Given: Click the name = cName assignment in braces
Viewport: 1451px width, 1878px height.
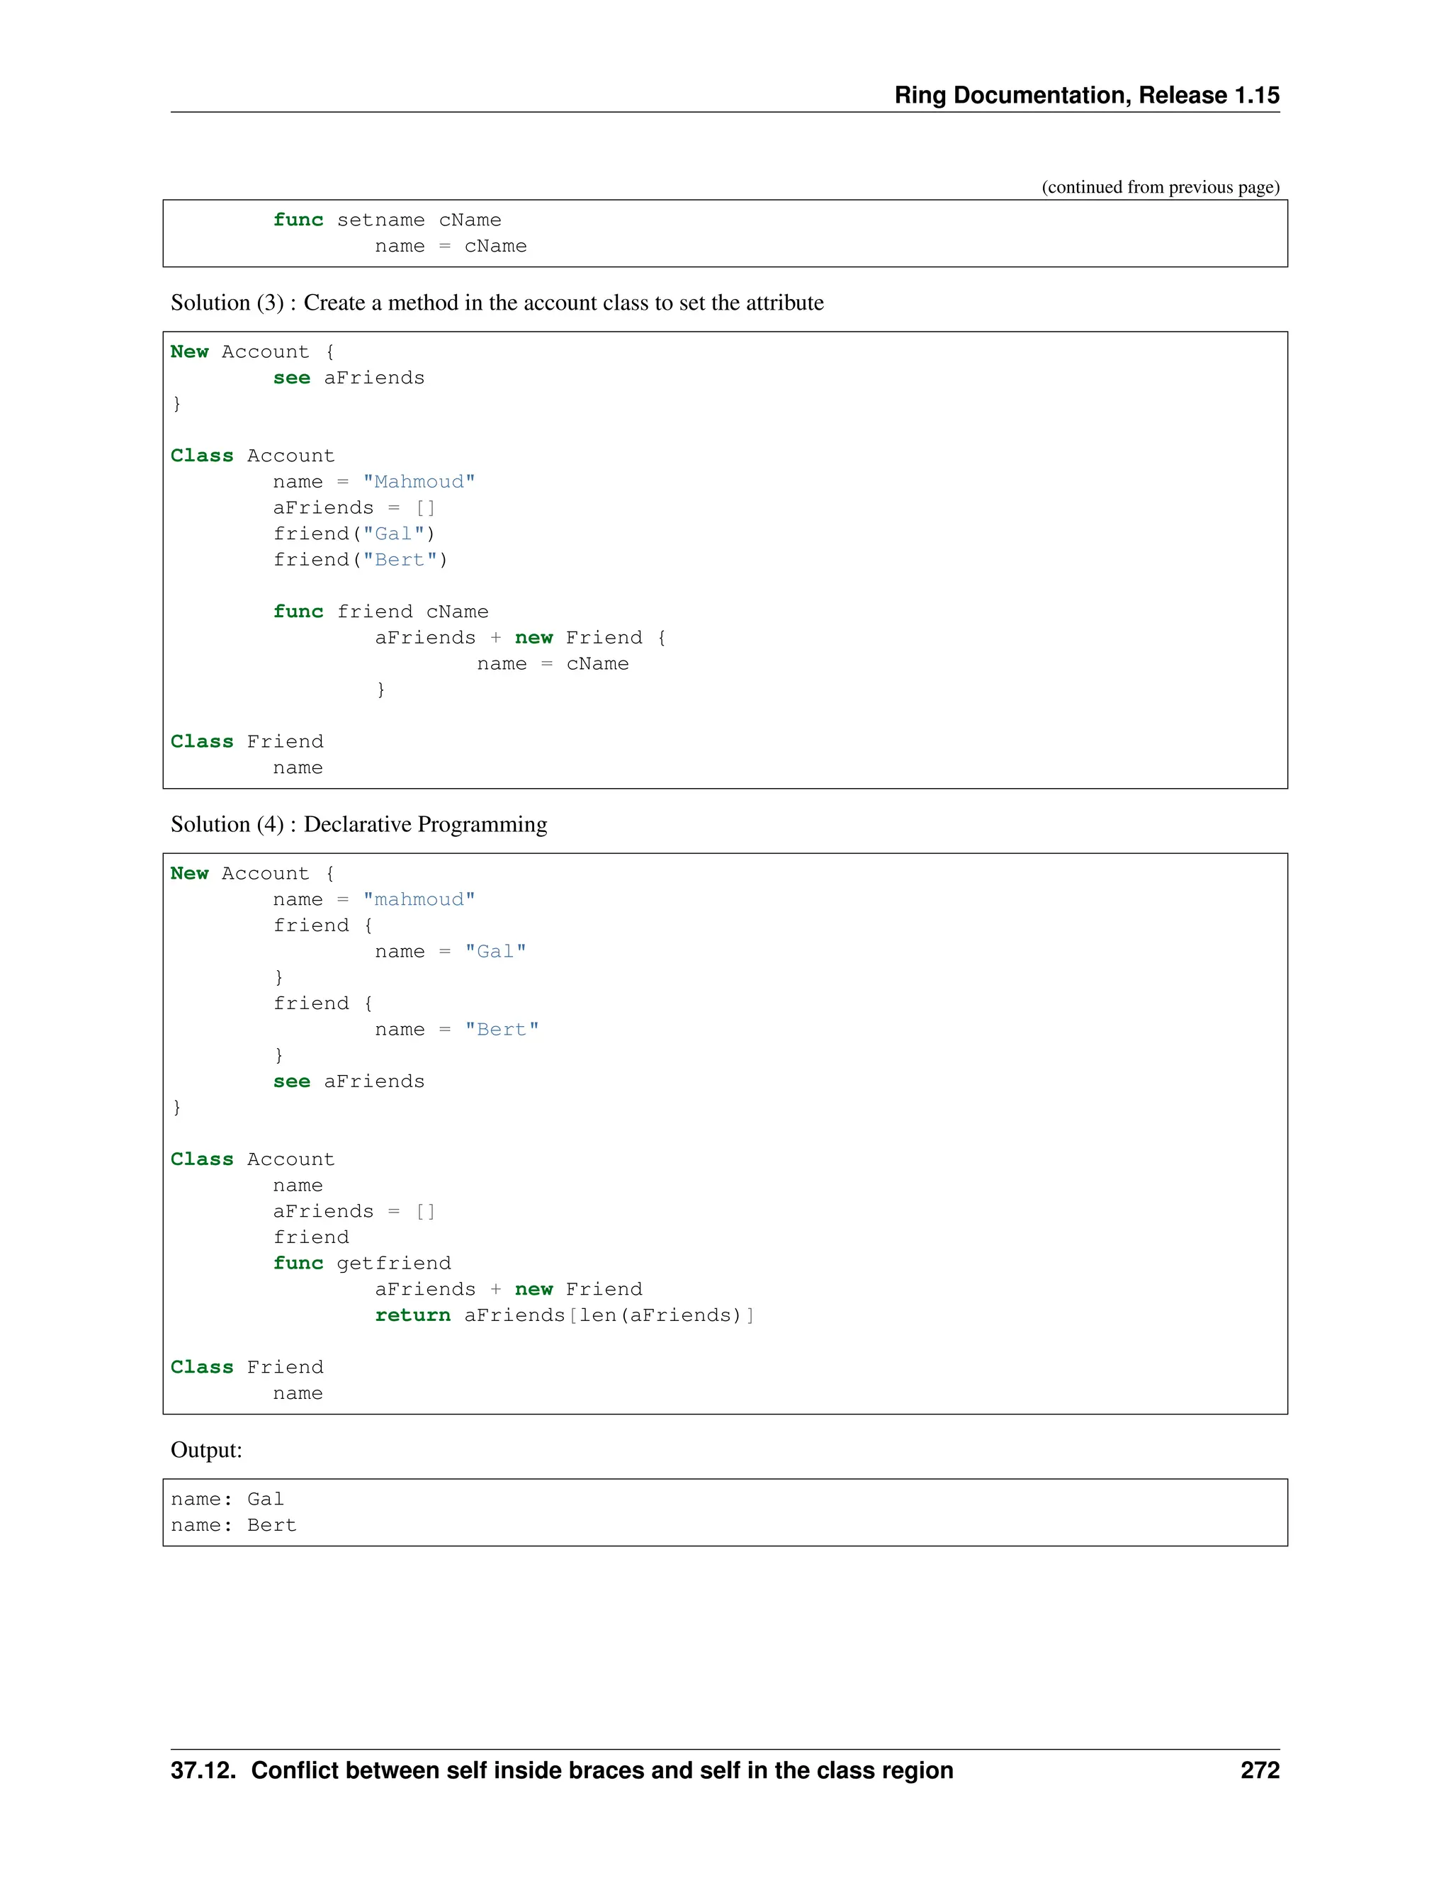Looking at the screenshot, I should tap(552, 664).
